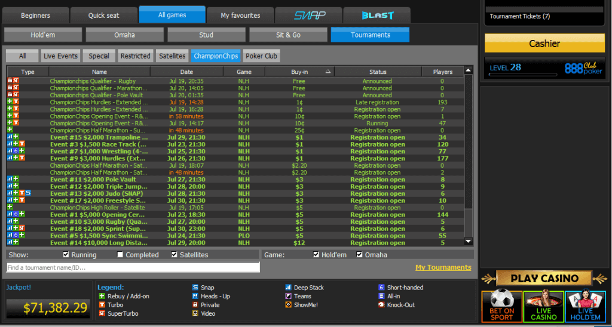Click the Rebuy / Add-on legend icon
The image size is (612, 327).
click(102, 297)
